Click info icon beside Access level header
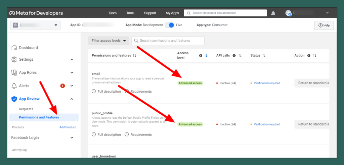 [x=201, y=56]
